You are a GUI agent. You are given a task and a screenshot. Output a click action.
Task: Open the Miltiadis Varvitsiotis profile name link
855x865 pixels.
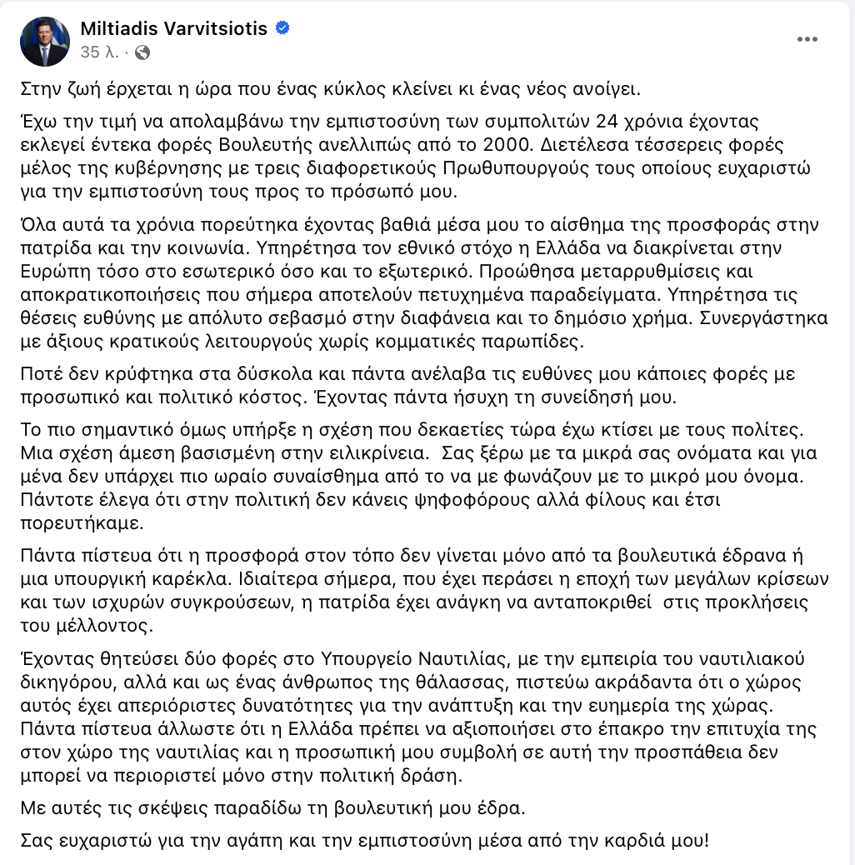click(173, 29)
